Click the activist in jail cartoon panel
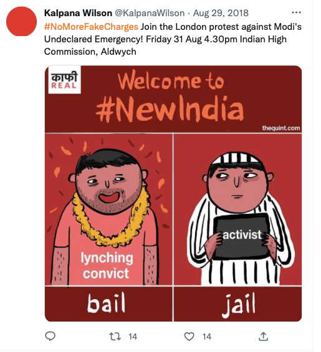Screen dimensions: 321x352 point(237,209)
